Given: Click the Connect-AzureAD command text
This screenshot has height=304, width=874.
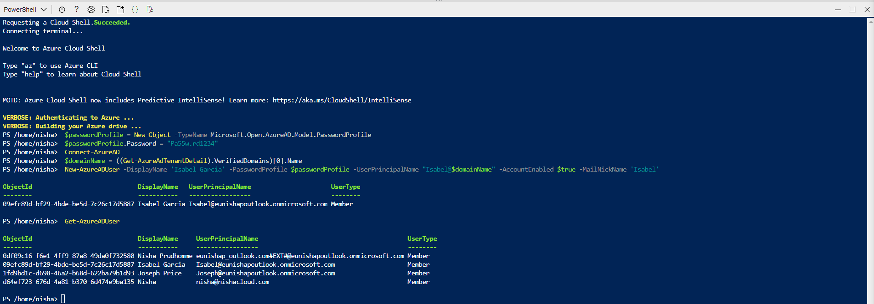Looking at the screenshot, I should pyautogui.click(x=92, y=152).
